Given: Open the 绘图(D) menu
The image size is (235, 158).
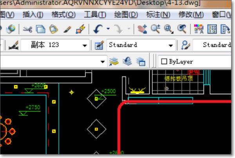Looking at the screenshot, I should (x=126, y=14).
